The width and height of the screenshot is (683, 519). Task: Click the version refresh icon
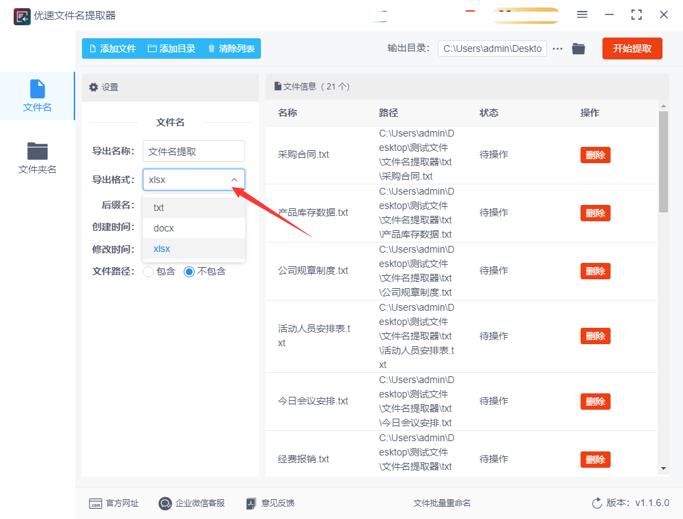coord(597,503)
